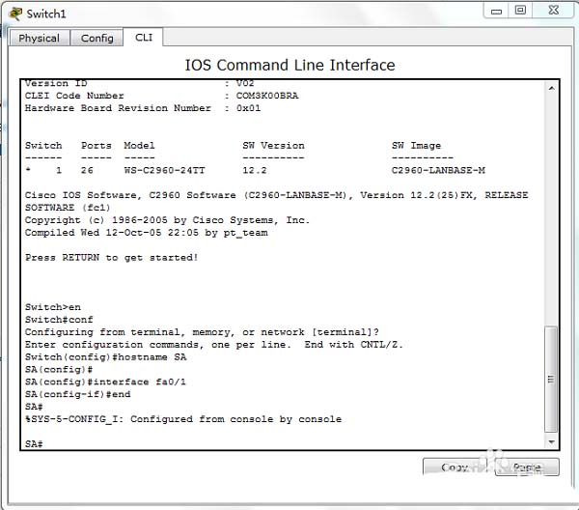Click the 'SA(config-if)#end' line
This screenshot has width=579, height=510.
pos(77,394)
